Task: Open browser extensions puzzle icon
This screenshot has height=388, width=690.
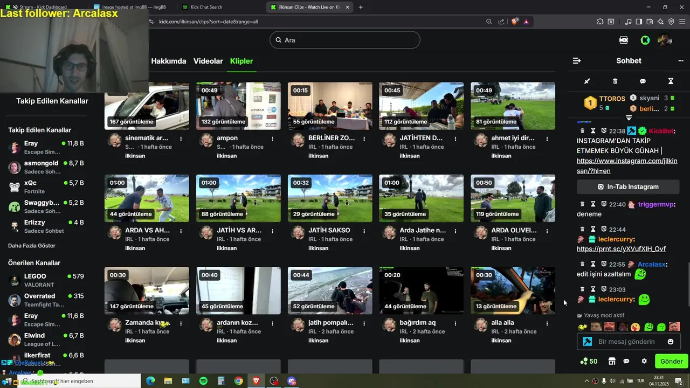Action: point(600,22)
